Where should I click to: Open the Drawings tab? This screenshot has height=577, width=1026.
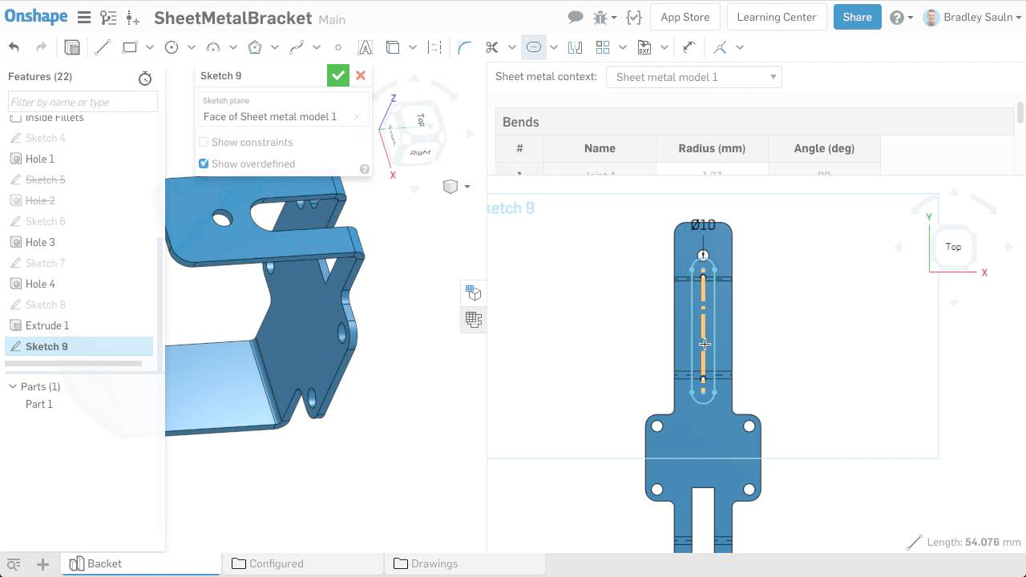point(434,563)
